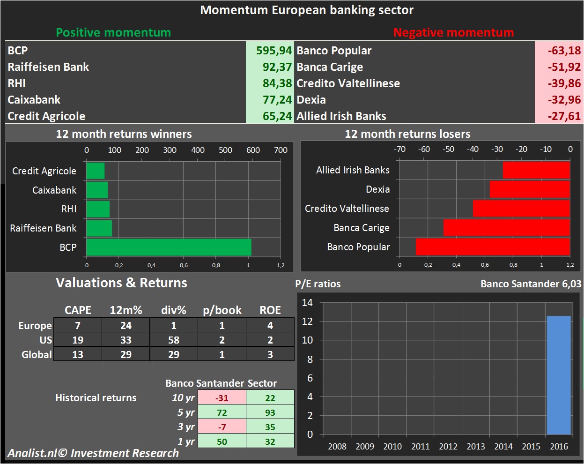Select the 'Positive momentum' heading
The height and width of the screenshot is (464, 584).
tap(113, 32)
